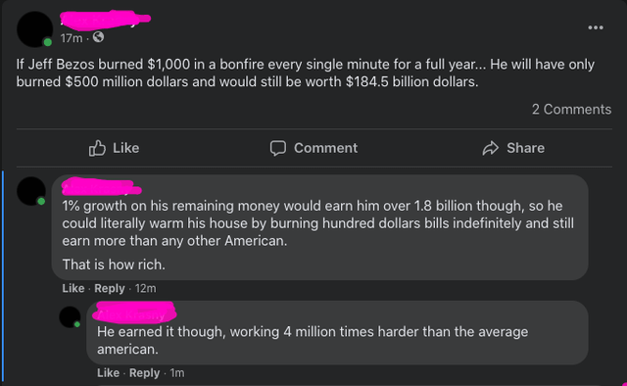
Task: Open the 12m comment timestamp
Action: [x=146, y=288]
